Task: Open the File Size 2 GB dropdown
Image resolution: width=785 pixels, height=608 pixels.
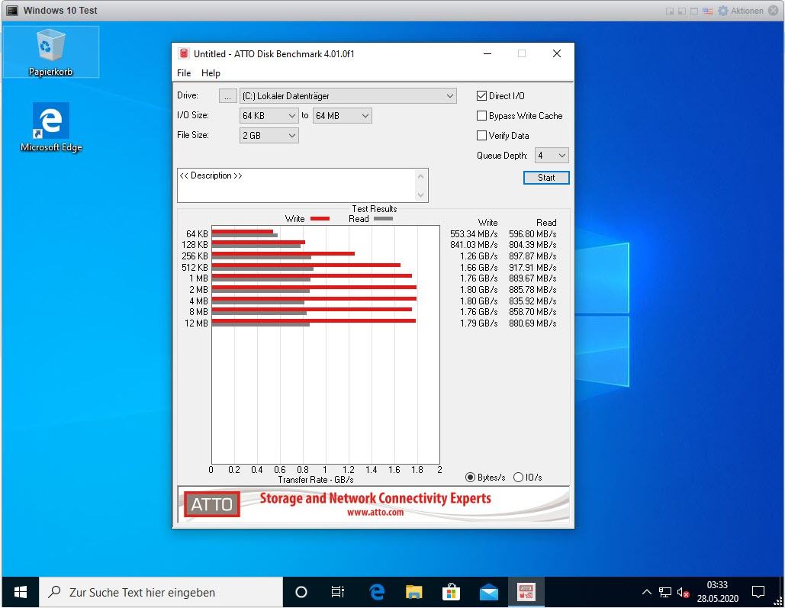Action: pyautogui.click(x=269, y=135)
